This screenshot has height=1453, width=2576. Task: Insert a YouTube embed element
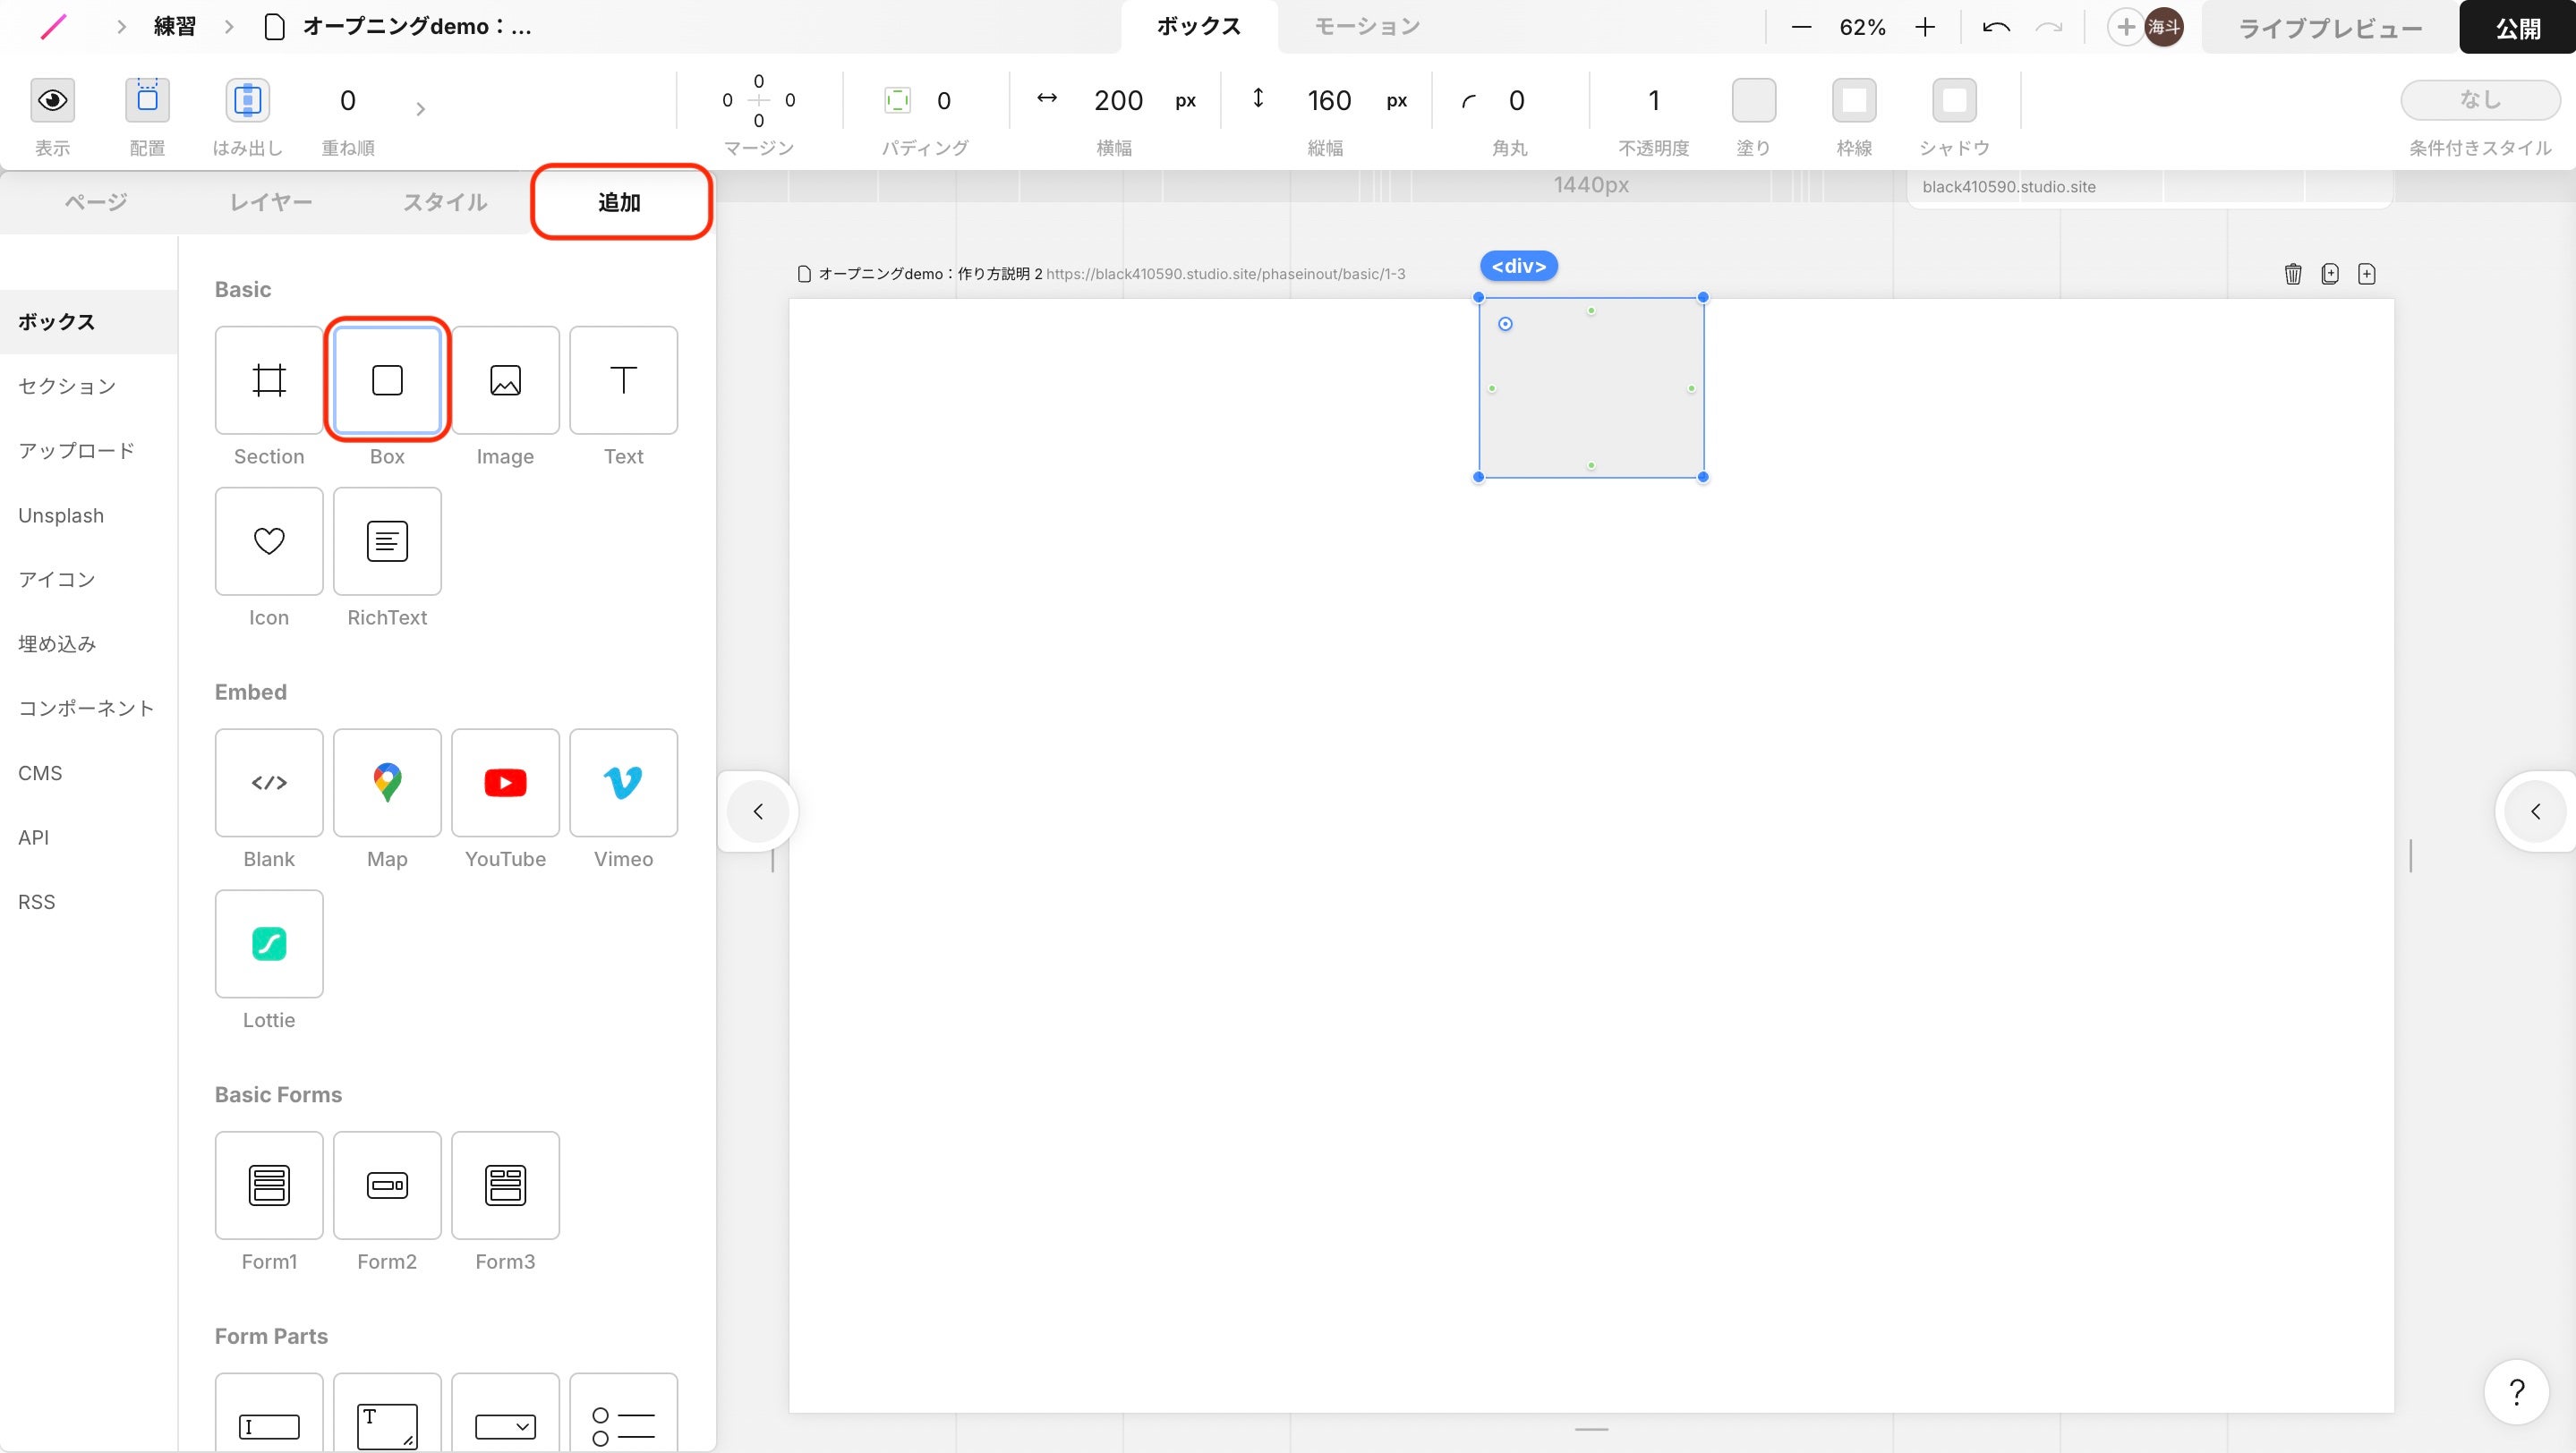coord(505,783)
